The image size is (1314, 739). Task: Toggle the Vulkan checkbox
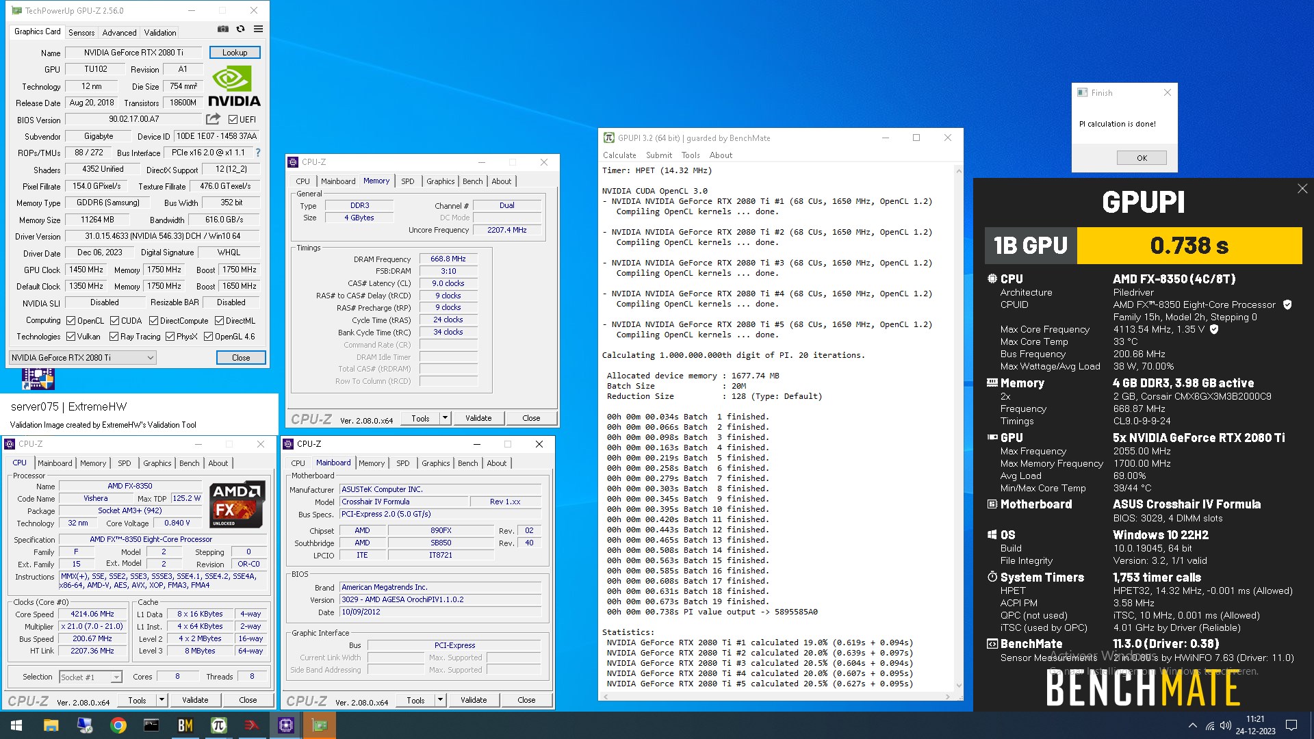pyautogui.click(x=70, y=337)
